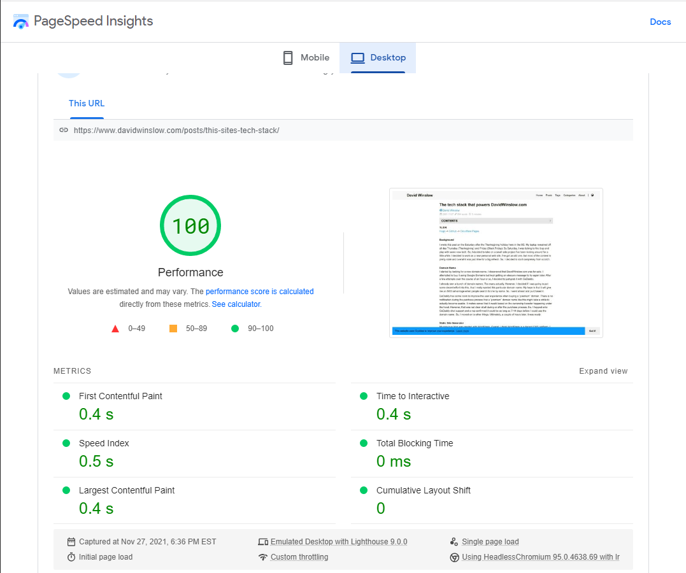Click the desktop laptop icon
This screenshot has width=686, height=573.
coord(358,58)
